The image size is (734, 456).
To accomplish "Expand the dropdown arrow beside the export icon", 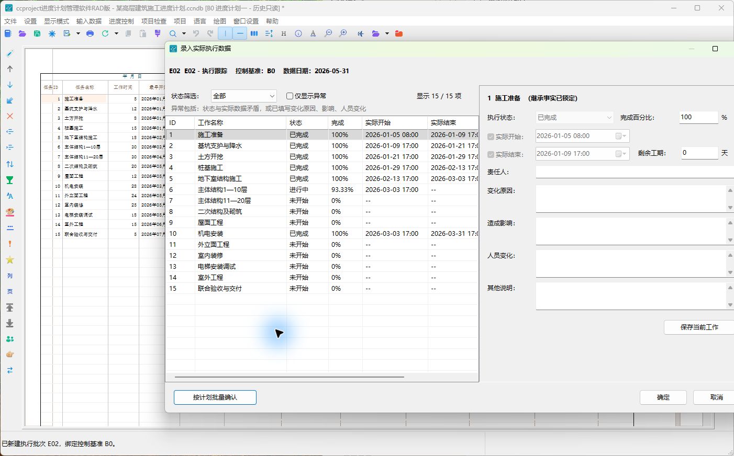I will tap(78, 33).
